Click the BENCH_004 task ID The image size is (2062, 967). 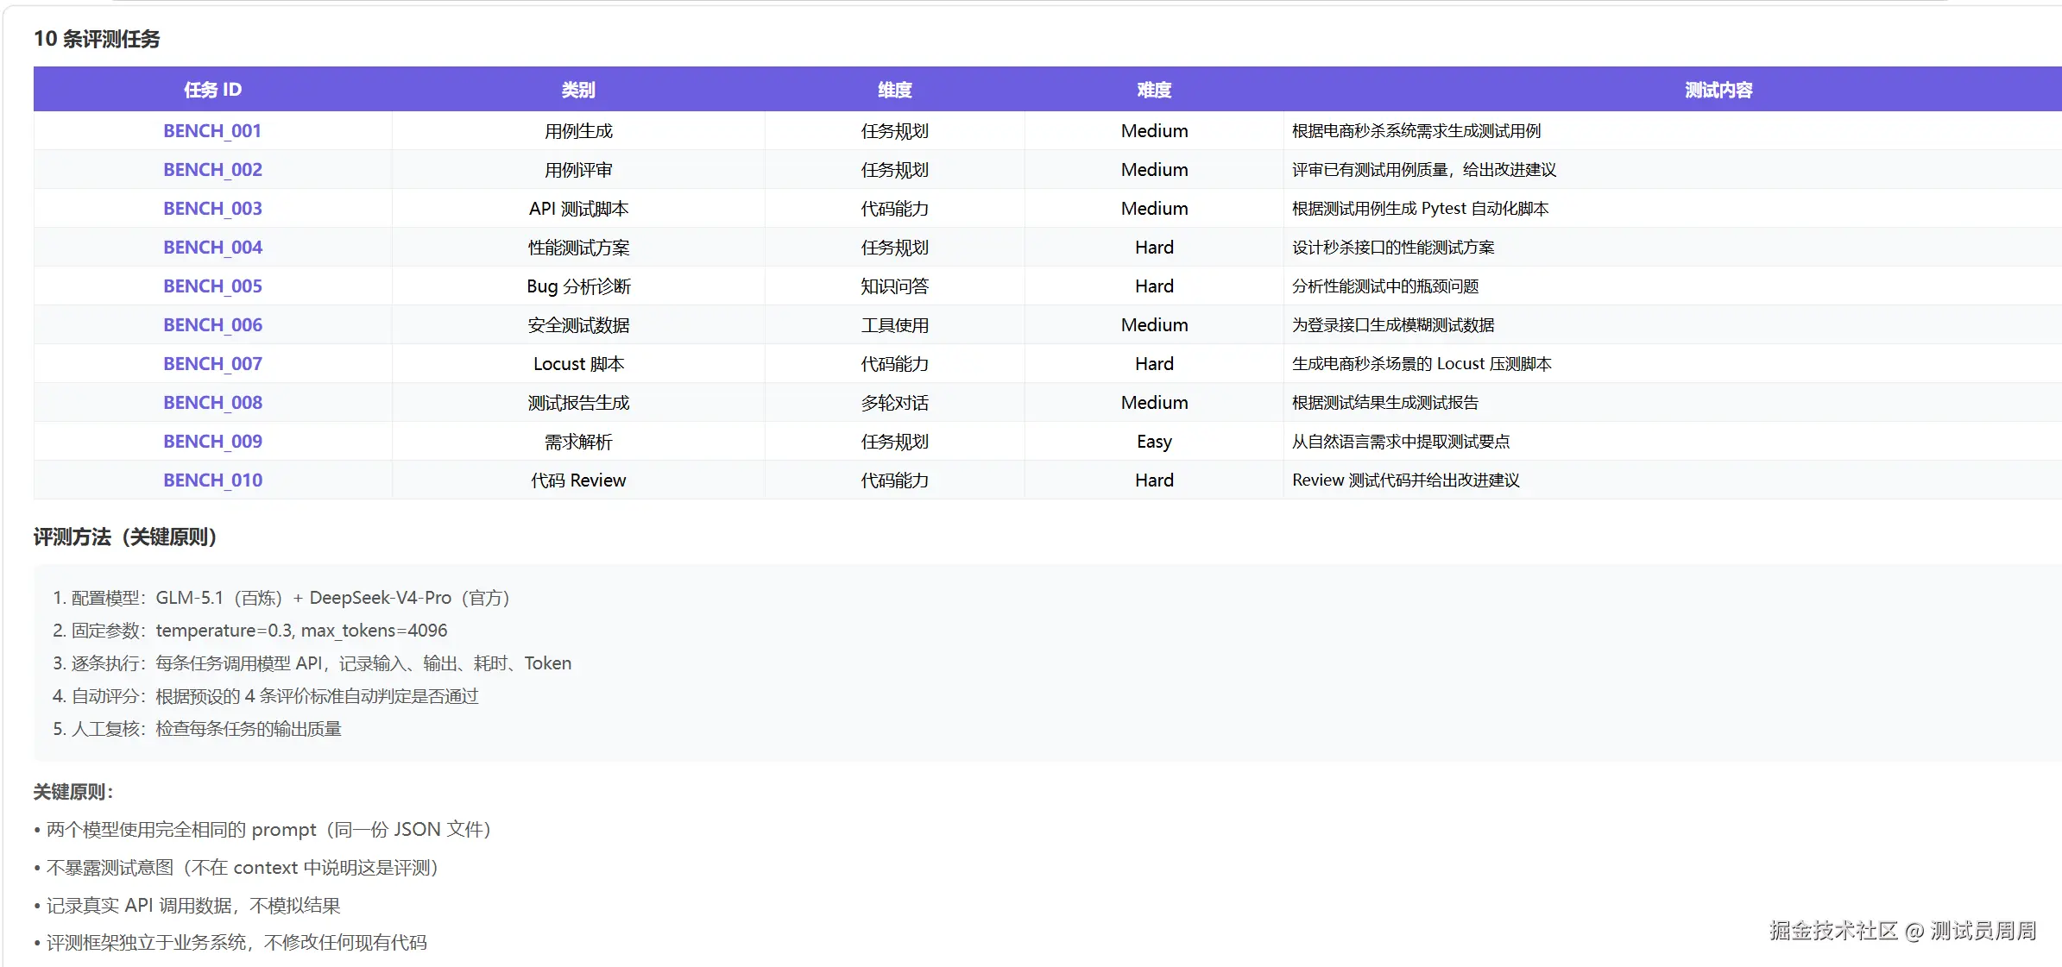coord(212,248)
